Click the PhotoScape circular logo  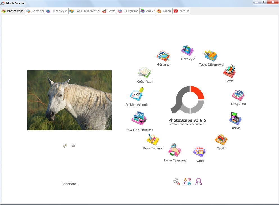tap(187, 100)
